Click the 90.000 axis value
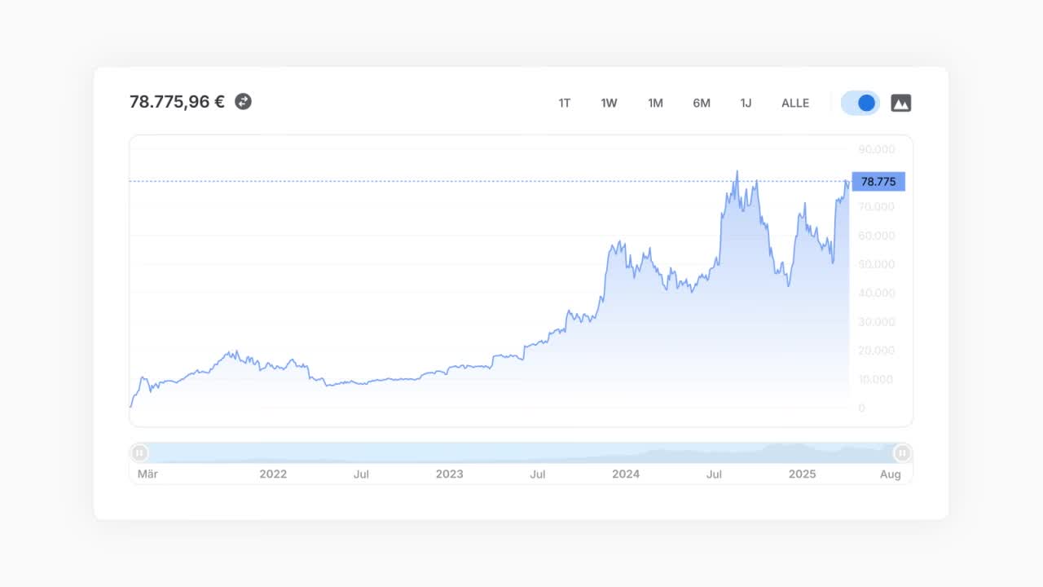The width and height of the screenshot is (1043, 587). click(877, 149)
